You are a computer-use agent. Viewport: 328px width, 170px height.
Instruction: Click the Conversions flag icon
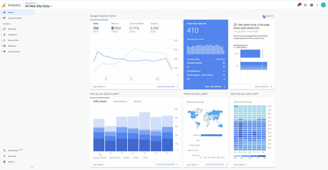click(x=4, y=52)
